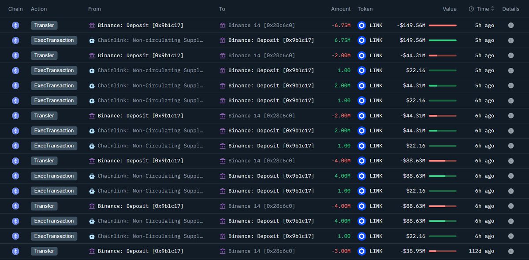The image size is (529, 260).
Task: Click robot icon beside Chainlink in 6.75M row
Action: (x=92, y=40)
